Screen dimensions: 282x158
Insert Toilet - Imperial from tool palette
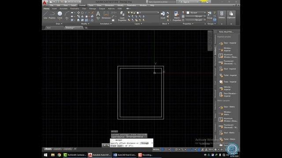pyautogui.click(x=227, y=75)
